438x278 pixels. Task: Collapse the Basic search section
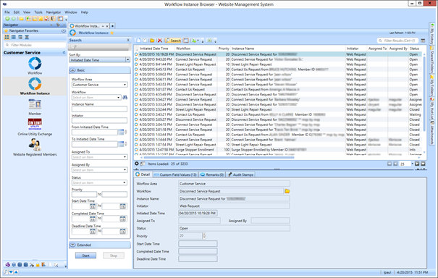pyautogui.click(x=72, y=70)
